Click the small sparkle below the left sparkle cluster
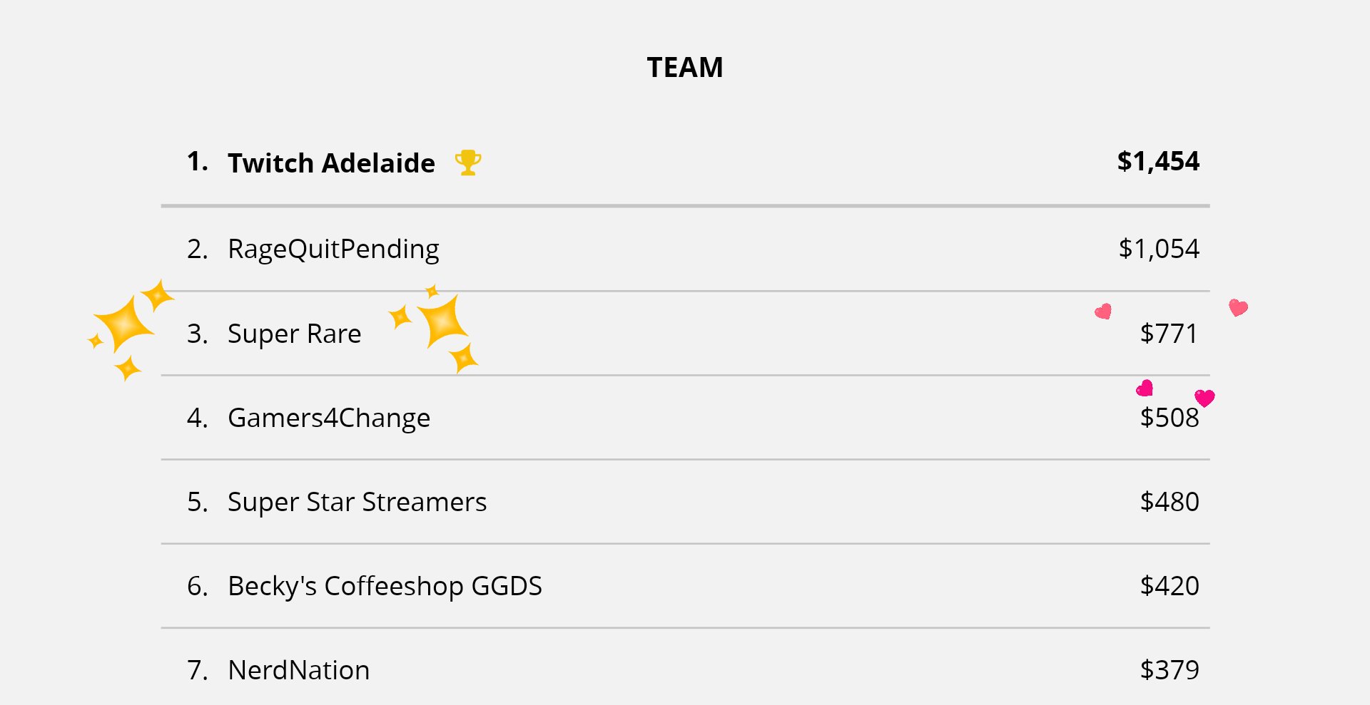The width and height of the screenshot is (1370, 705). click(x=128, y=369)
